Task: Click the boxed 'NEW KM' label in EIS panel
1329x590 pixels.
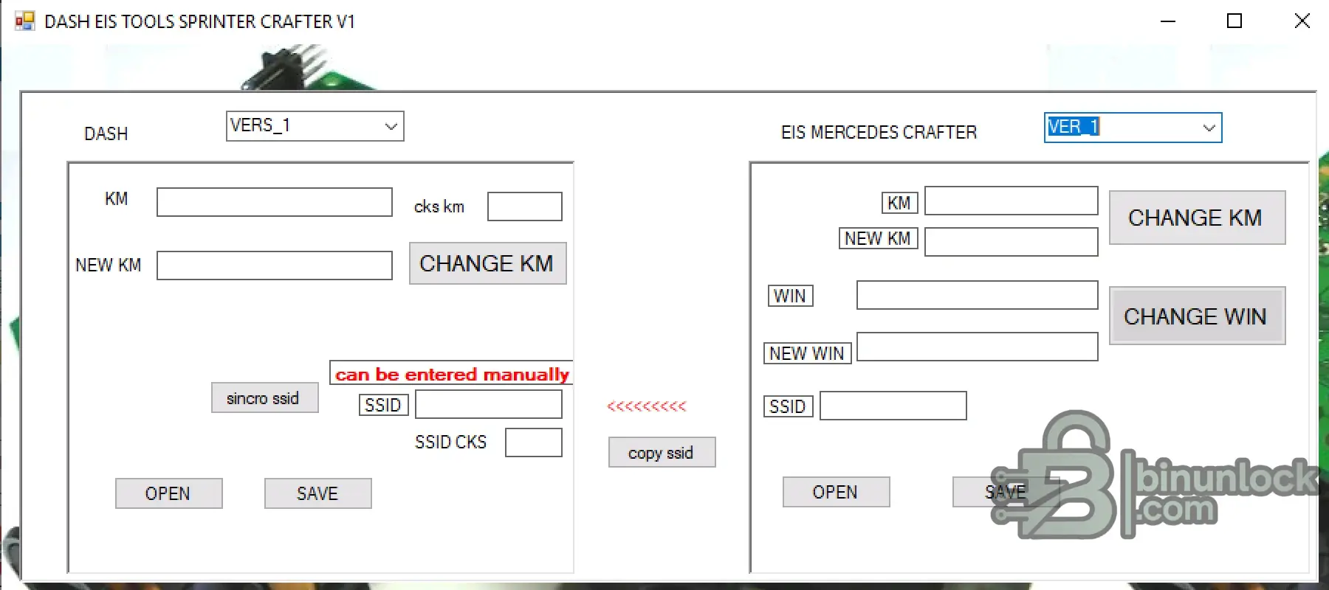Action: [x=878, y=238]
